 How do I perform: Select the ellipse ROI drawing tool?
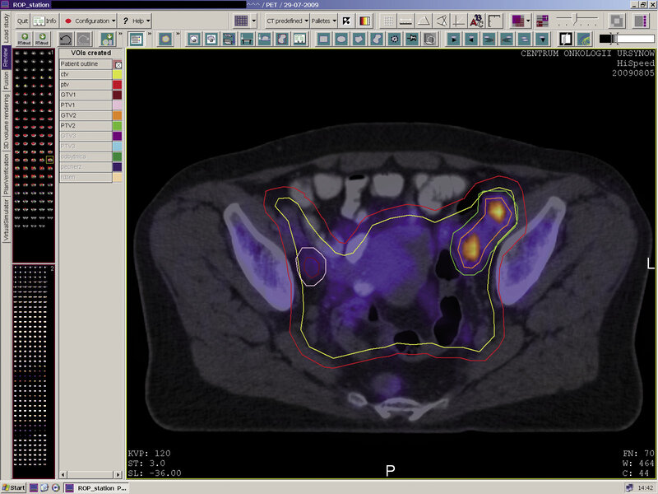tap(341, 40)
